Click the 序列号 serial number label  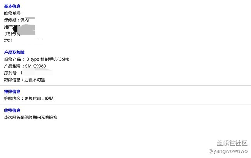click(x=11, y=73)
